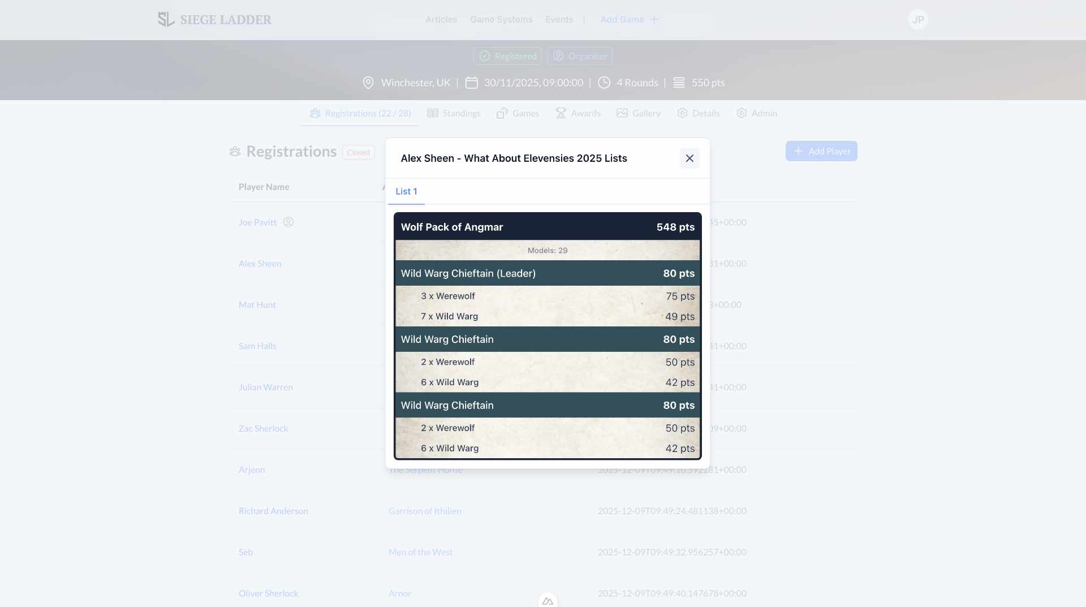Open the Game Systems menu item
1086x607 pixels.
(x=501, y=19)
